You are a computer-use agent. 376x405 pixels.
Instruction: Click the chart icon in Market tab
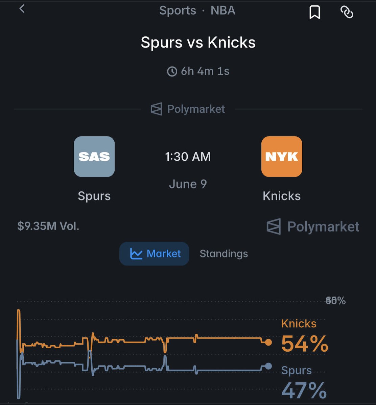[x=136, y=254]
